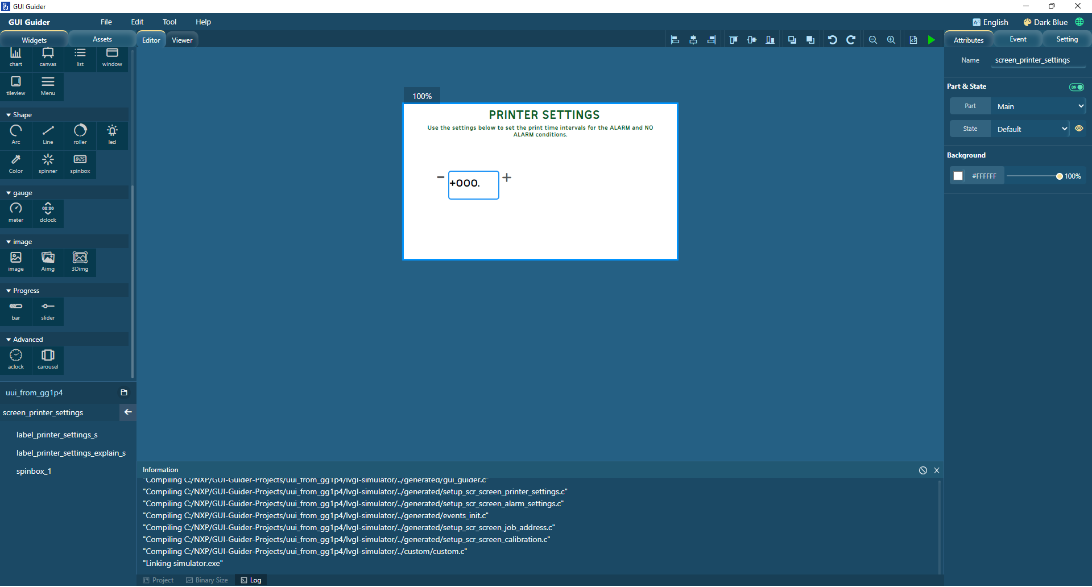Open the Dark Blue theme selector
The image size is (1092, 587).
(1045, 22)
